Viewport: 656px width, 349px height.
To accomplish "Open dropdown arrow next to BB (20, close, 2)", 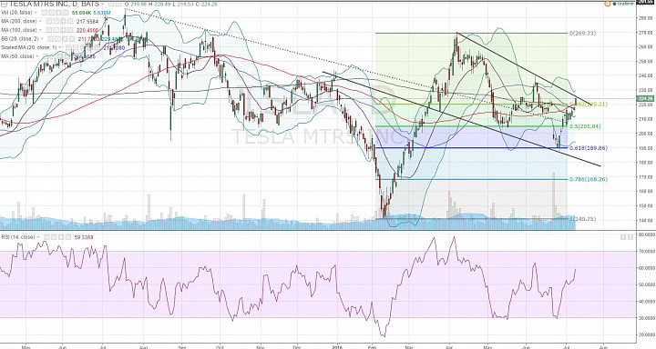I will (41, 39).
